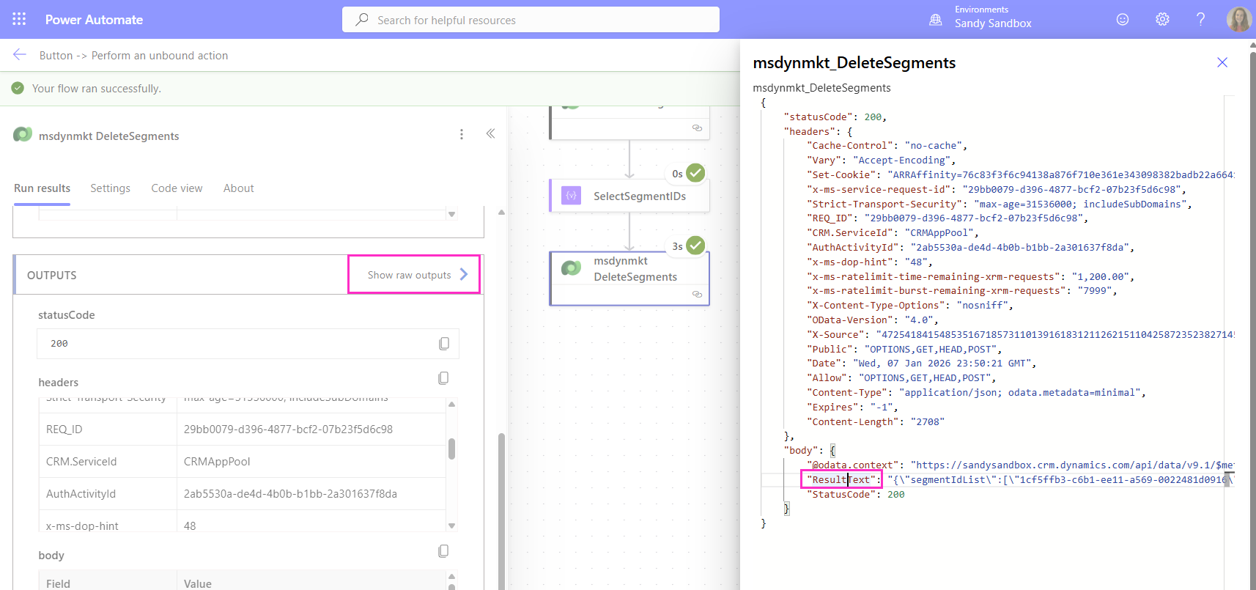Click the "@odata.context" line in raw JSON
The width and height of the screenshot is (1256, 590).
point(1022,465)
